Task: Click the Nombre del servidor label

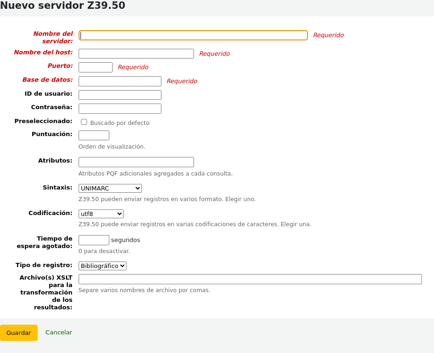Action: [53, 37]
